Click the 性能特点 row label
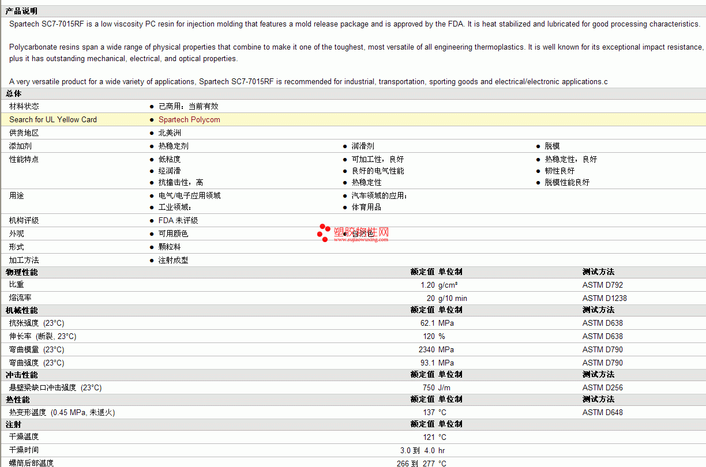The height and width of the screenshot is (467, 706). coord(24,159)
